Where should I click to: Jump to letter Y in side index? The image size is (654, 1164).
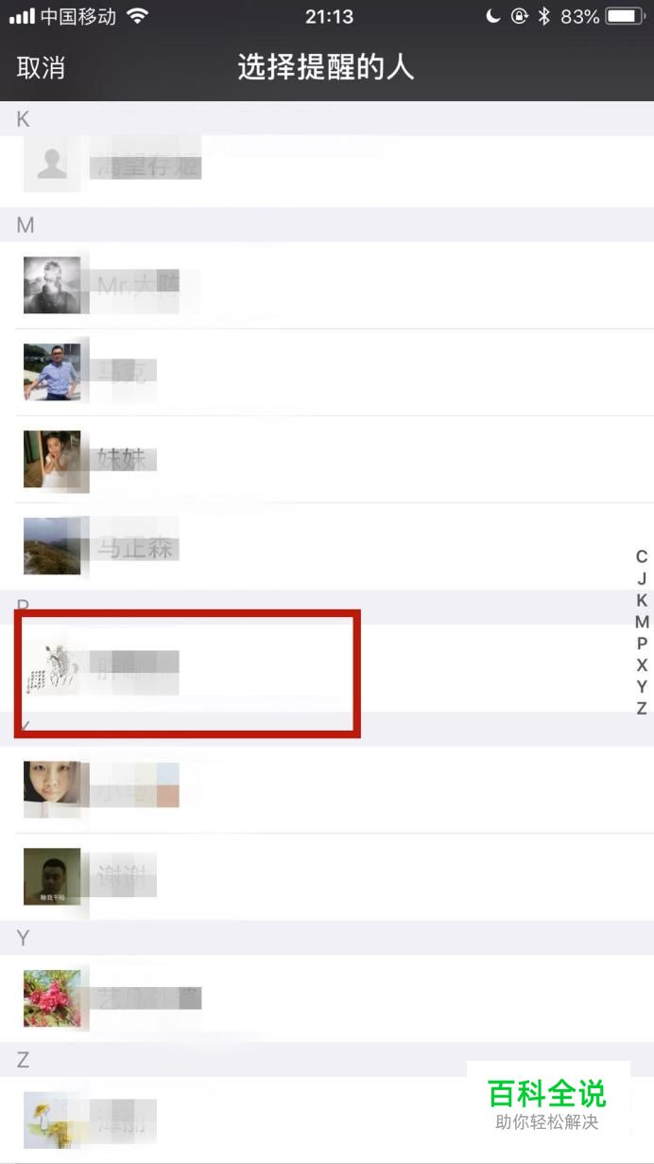pyautogui.click(x=642, y=686)
